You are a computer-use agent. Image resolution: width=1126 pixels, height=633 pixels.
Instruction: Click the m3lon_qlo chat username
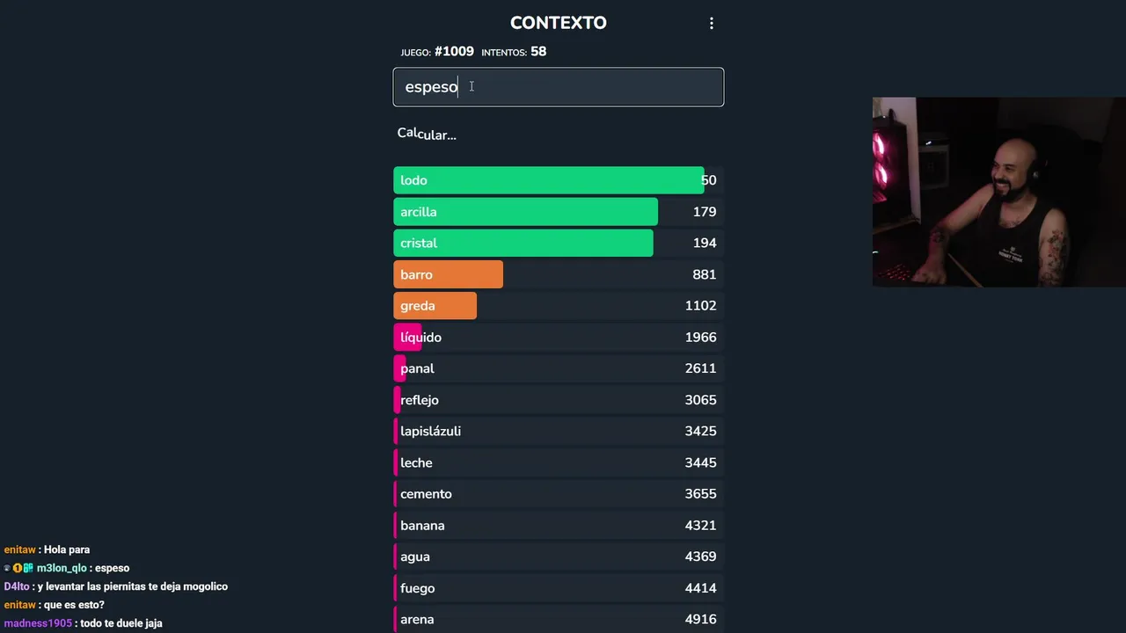coord(62,569)
